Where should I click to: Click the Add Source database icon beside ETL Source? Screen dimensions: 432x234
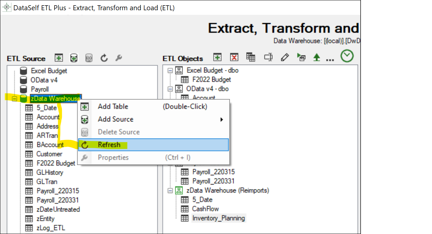point(73,57)
